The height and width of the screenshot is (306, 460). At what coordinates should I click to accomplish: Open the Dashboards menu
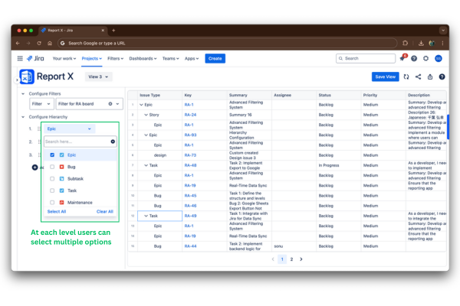coord(143,59)
